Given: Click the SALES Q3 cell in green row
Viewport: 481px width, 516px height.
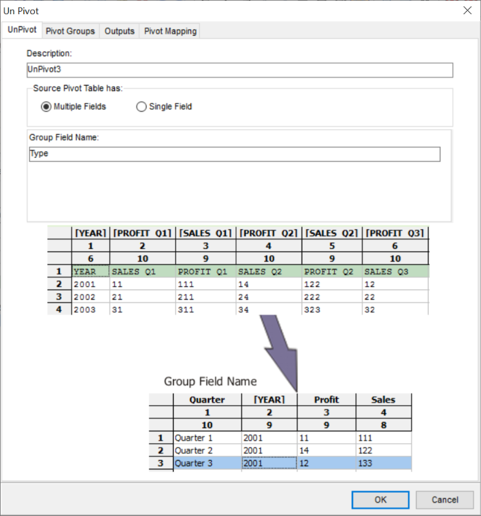Looking at the screenshot, I should pyautogui.click(x=395, y=272).
